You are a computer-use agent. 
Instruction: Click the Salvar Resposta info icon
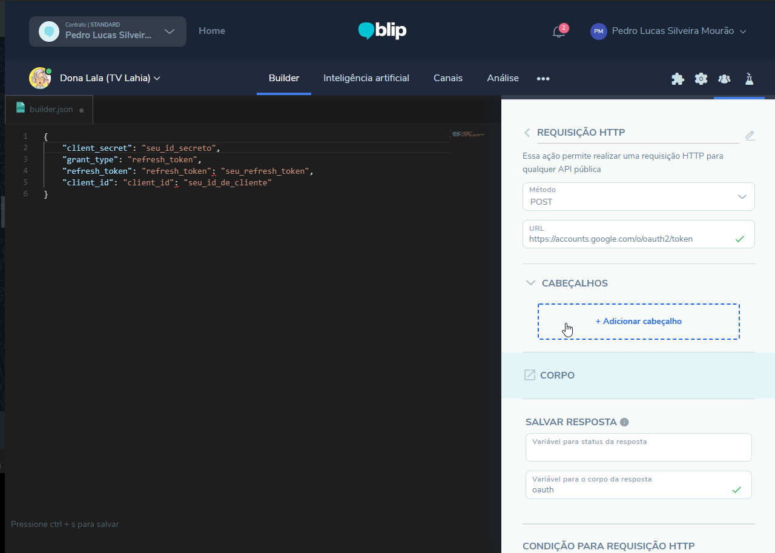pos(624,422)
